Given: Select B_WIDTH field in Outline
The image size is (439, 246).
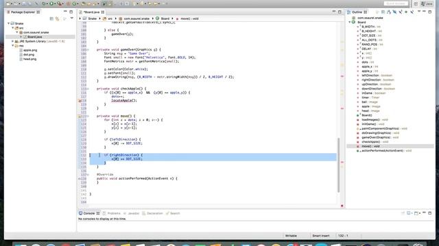Looking at the screenshot, I should pyautogui.click(x=370, y=27).
